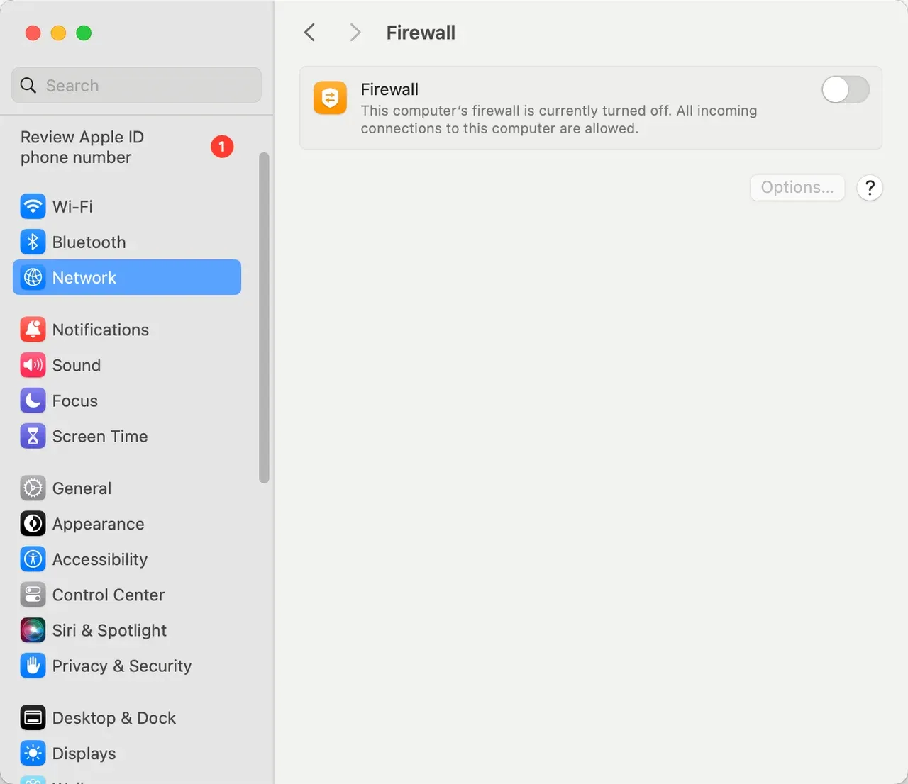Click the Bluetooth icon in sidebar
The height and width of the screenshot is (784, 908).
(33, 242)
